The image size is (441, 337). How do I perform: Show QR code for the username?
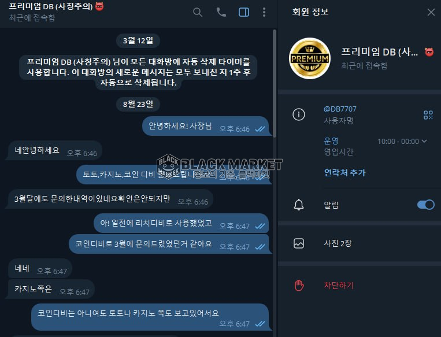pyautogui.click(x=428, y=115)
